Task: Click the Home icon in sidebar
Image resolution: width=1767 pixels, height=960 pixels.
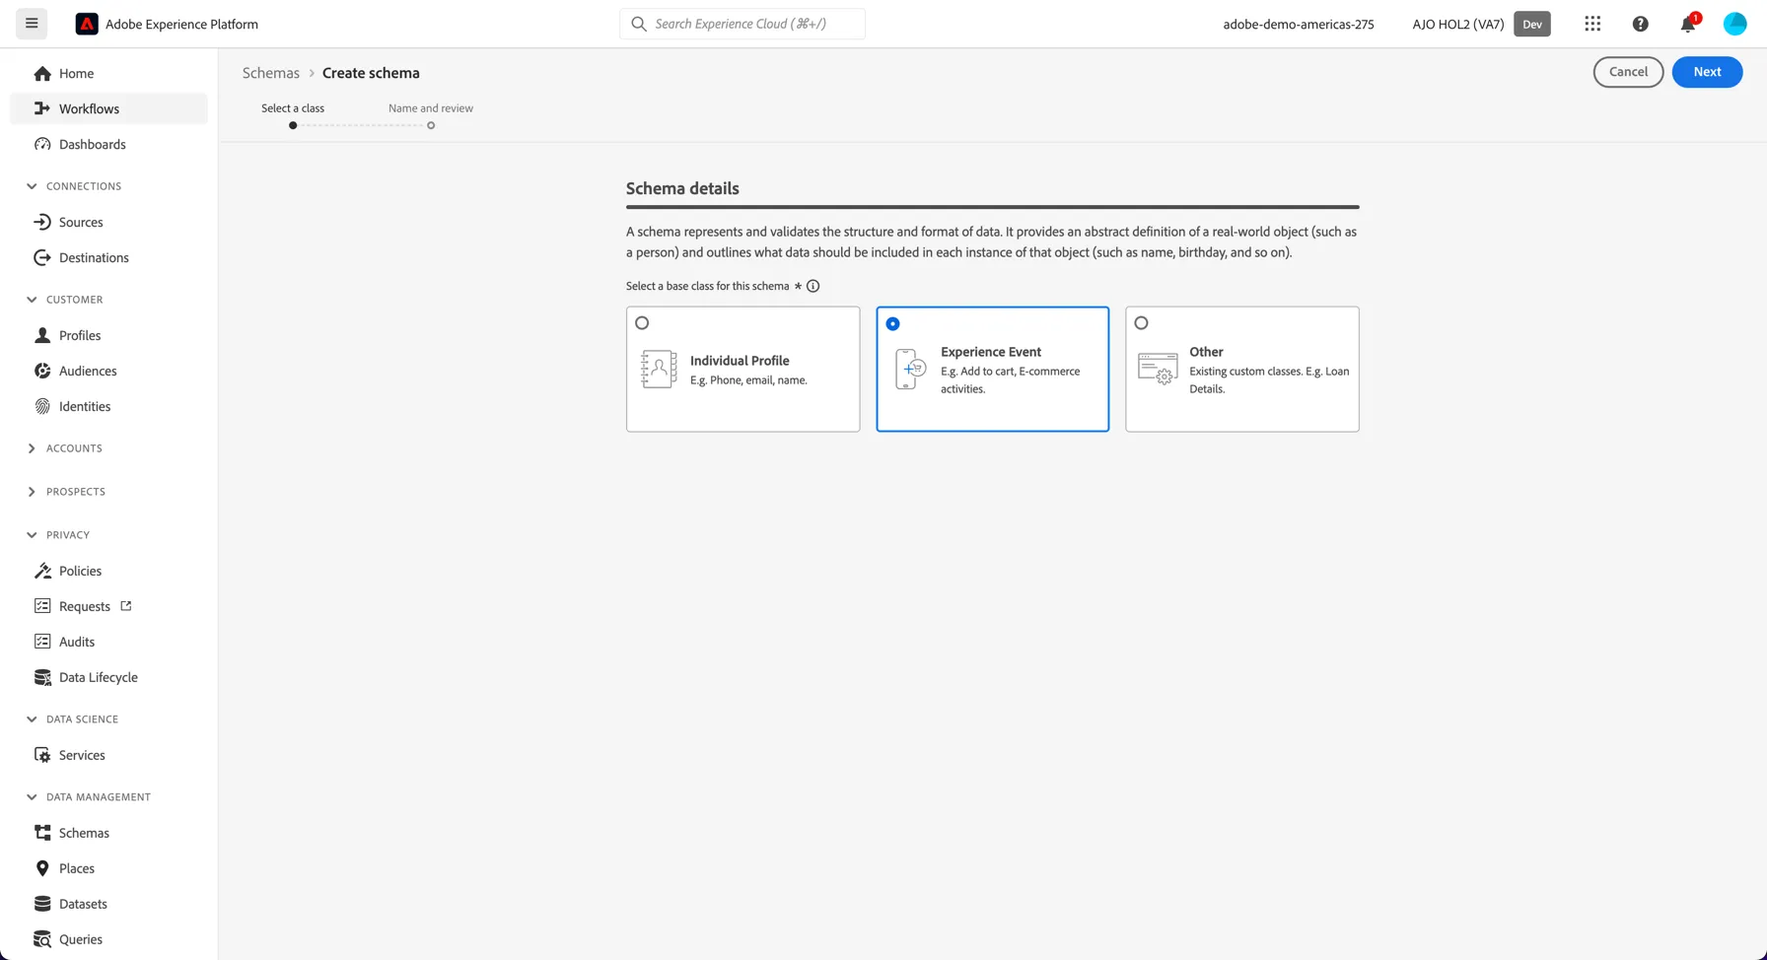Action: pyautogui.click(x=42, y=73)
